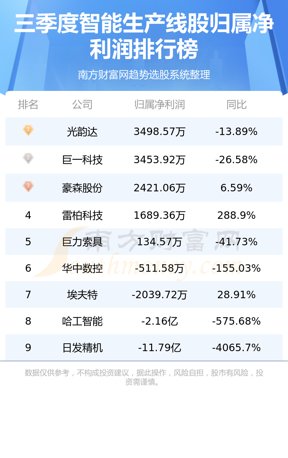This screenshot has width=288, height=458.
Task: Click company 华中数控
Action: click(x=82, y=268)
